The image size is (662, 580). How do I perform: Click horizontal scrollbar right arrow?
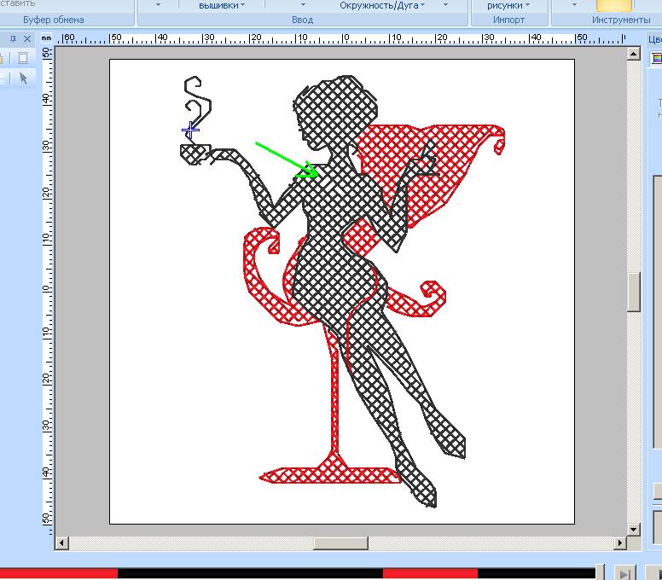[x=619, y=543]
